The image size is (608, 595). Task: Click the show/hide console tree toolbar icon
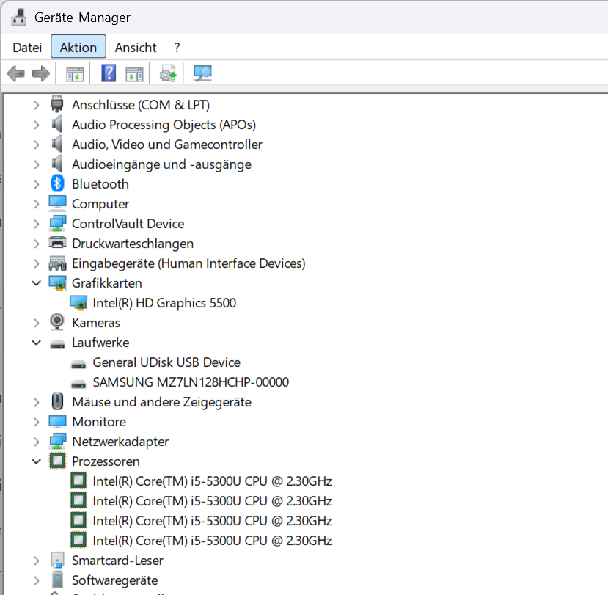pyautogui.click(x=75, y=73)
